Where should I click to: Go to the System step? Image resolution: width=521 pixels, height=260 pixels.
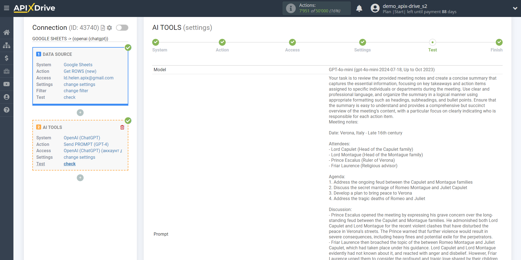tap(156, 42)
